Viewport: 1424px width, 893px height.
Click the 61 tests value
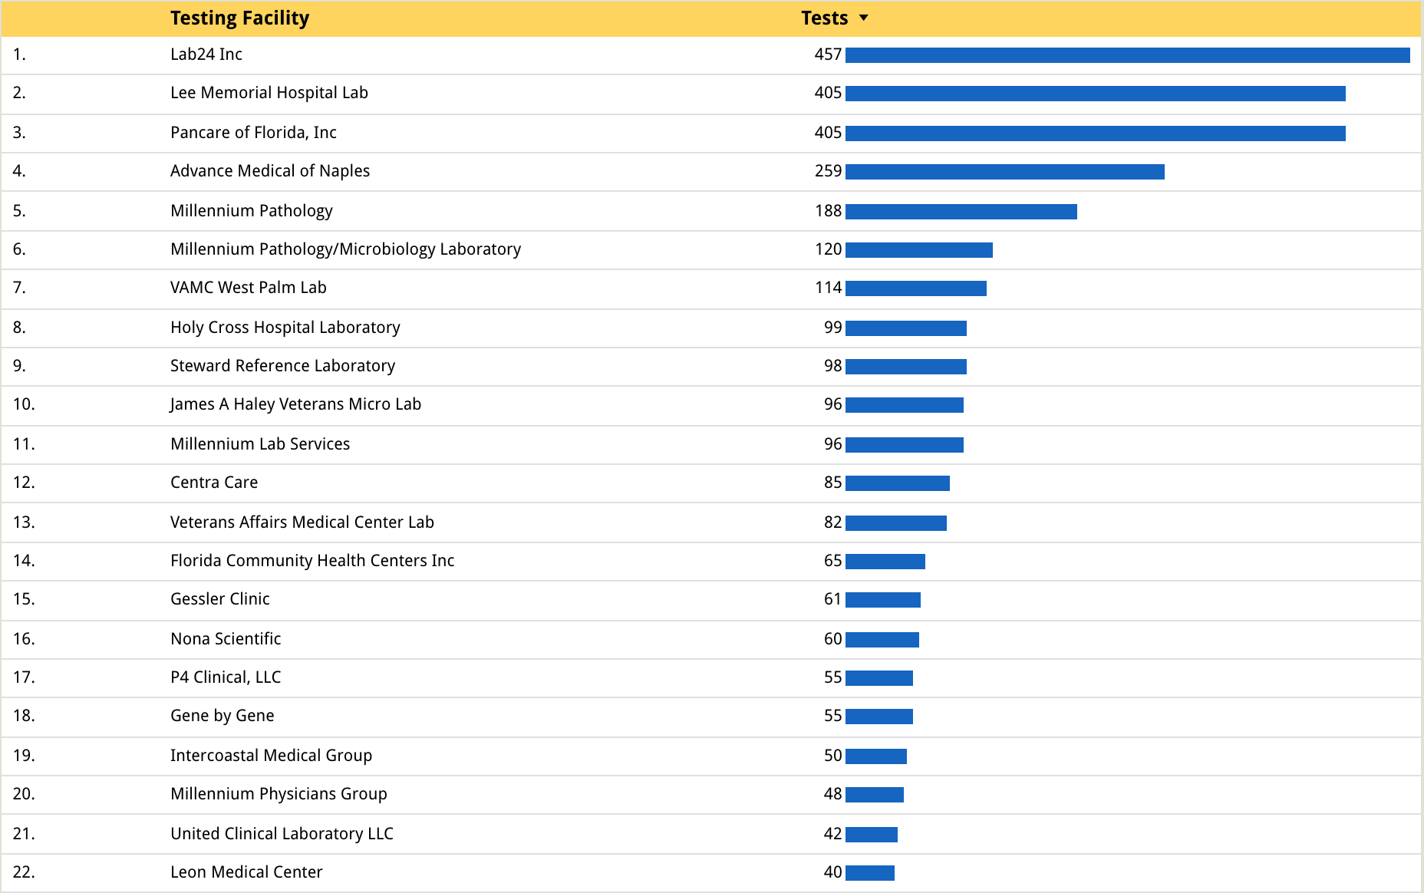(833, 599)
